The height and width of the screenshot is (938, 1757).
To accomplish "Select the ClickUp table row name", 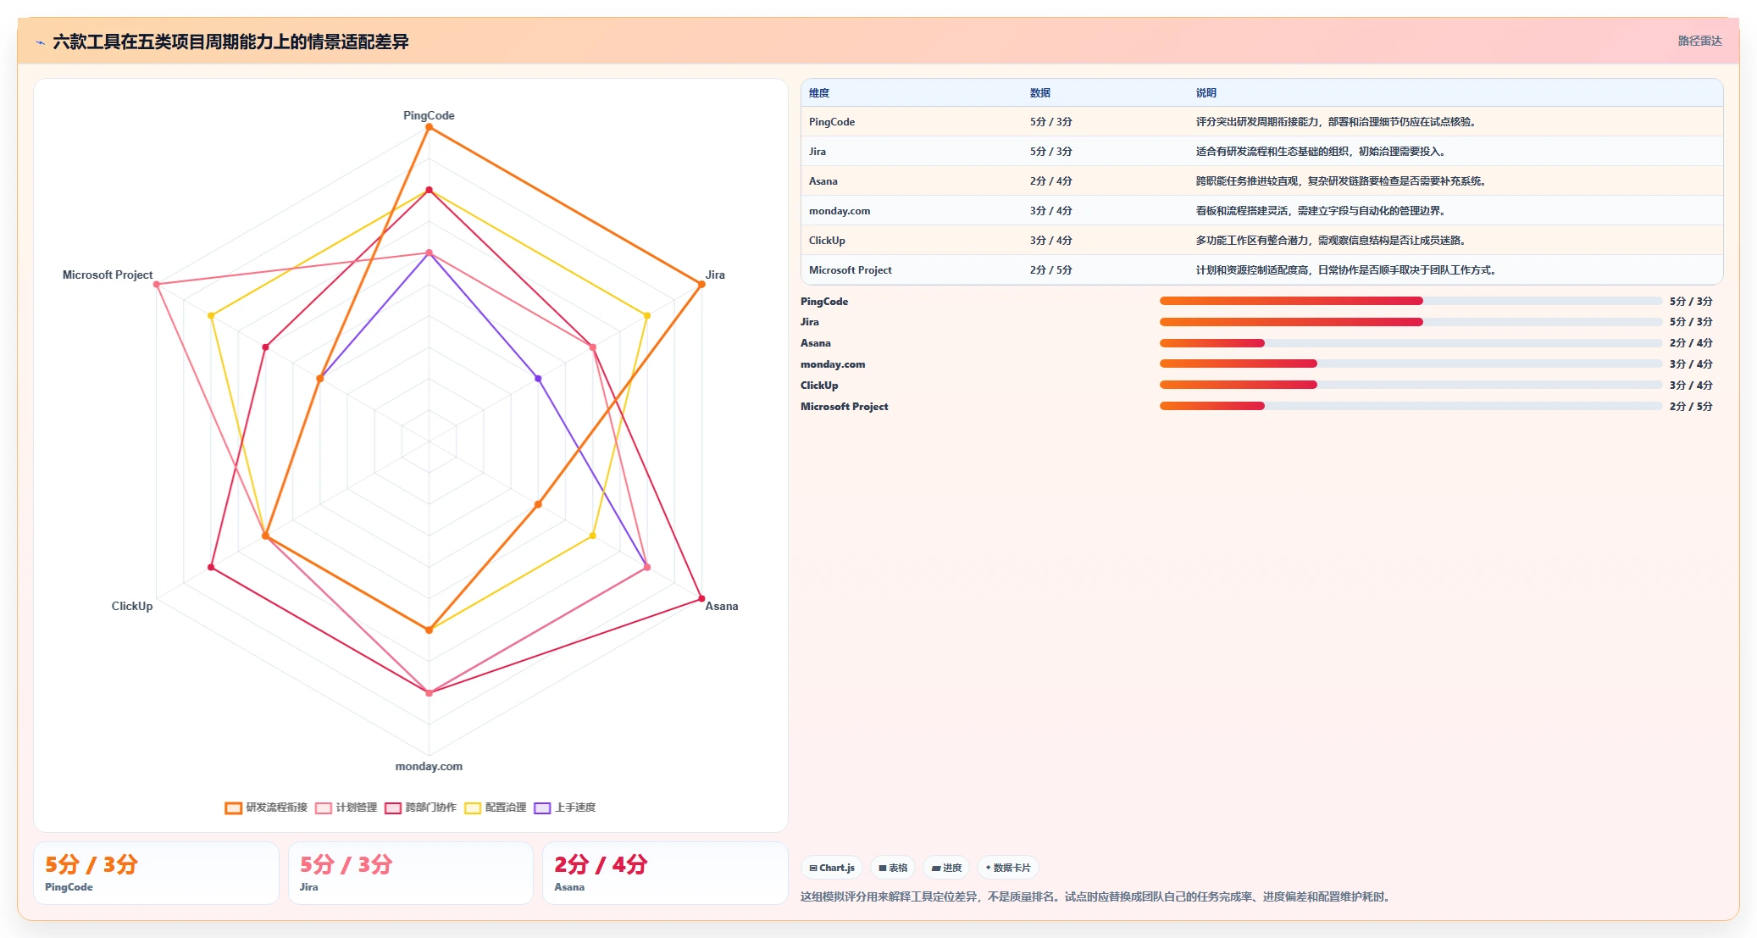I will (x=827, y=241).
